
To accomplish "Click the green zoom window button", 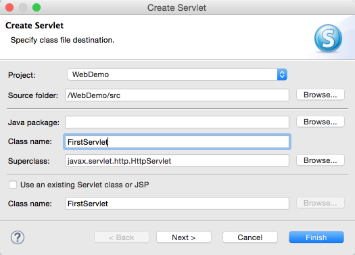I will (x=37, y=7).
